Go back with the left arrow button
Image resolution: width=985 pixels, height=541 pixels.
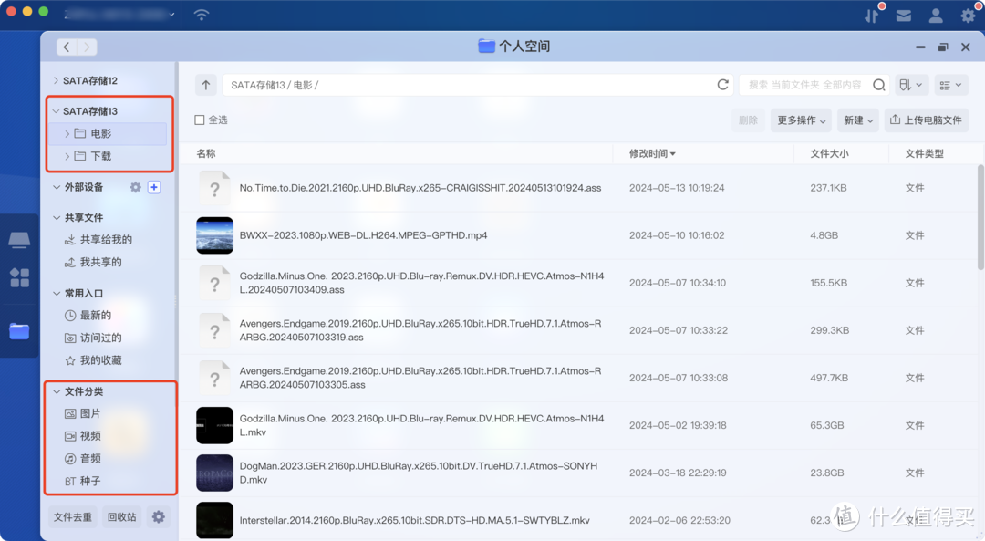(x=67, y=47)
